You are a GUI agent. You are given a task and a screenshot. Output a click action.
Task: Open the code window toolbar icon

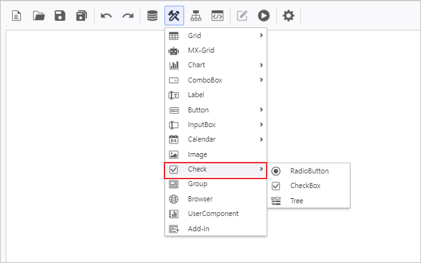point(217,16)
